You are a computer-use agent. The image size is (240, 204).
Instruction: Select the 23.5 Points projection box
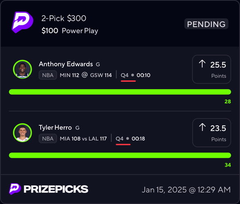coord(212,133)
